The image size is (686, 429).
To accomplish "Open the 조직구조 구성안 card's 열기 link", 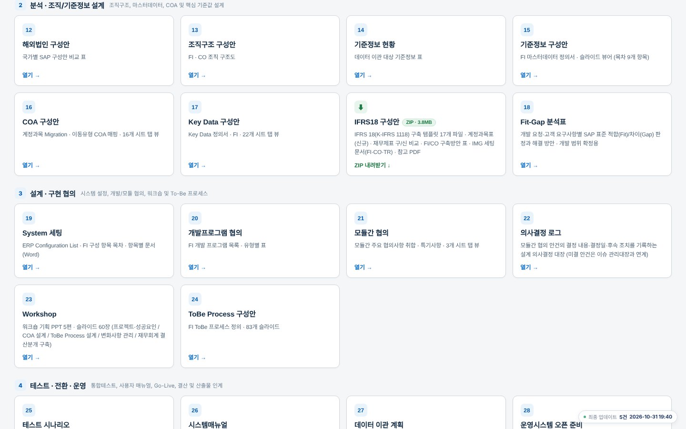I will [197, 75].
